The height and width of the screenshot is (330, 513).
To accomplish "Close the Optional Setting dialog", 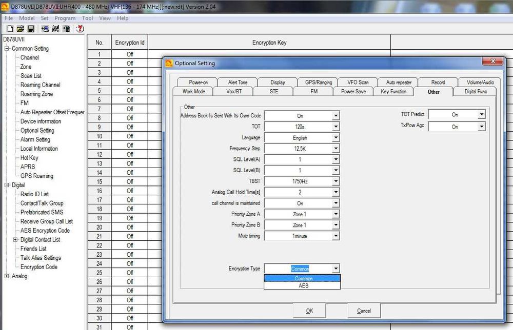I will click(x=492, y=61).
